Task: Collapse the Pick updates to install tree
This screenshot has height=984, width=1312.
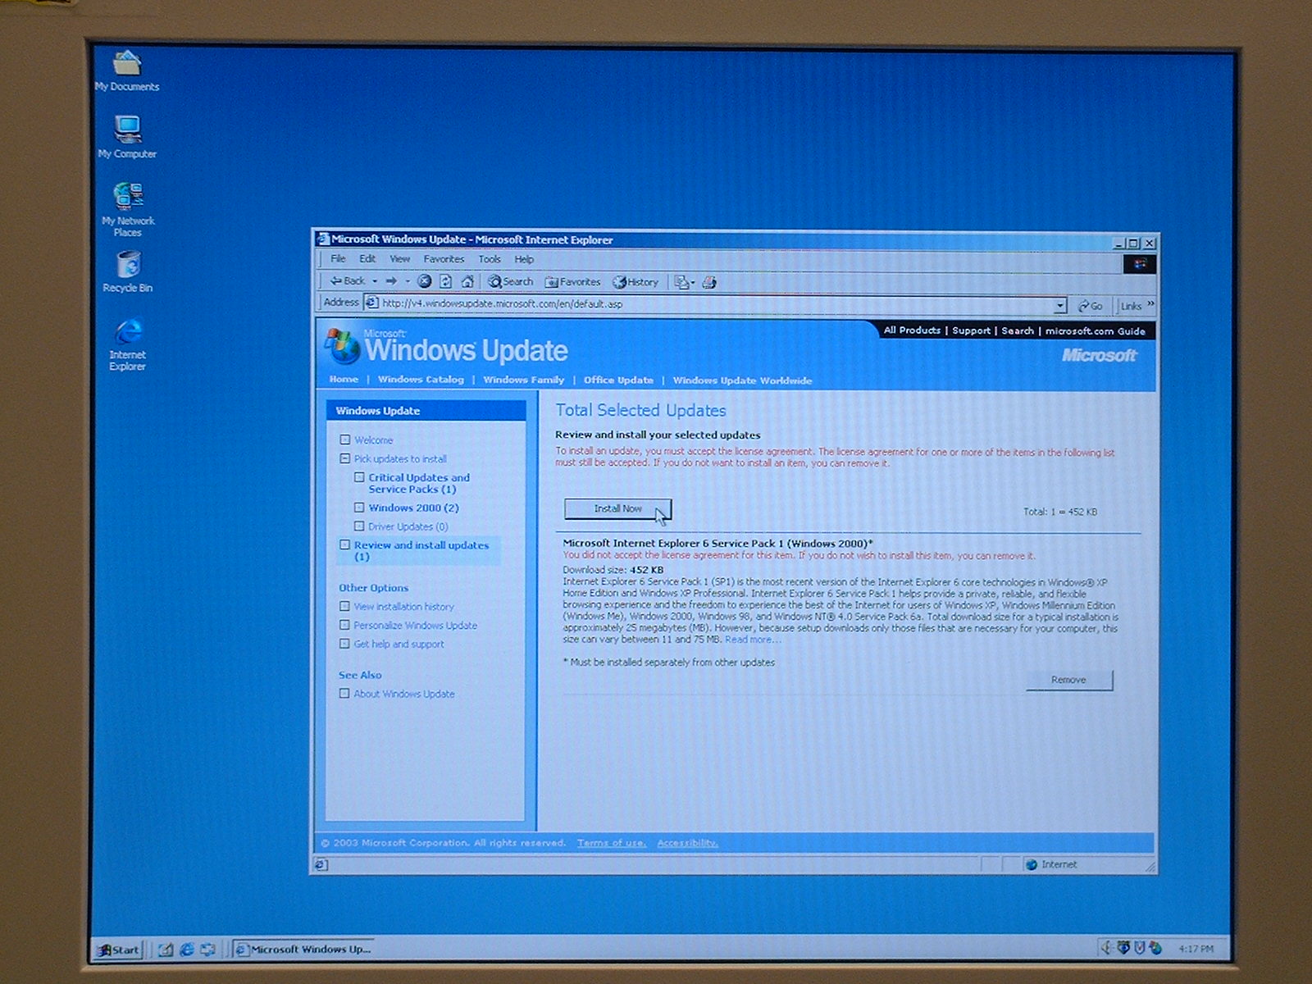Action: click(345, 459)
